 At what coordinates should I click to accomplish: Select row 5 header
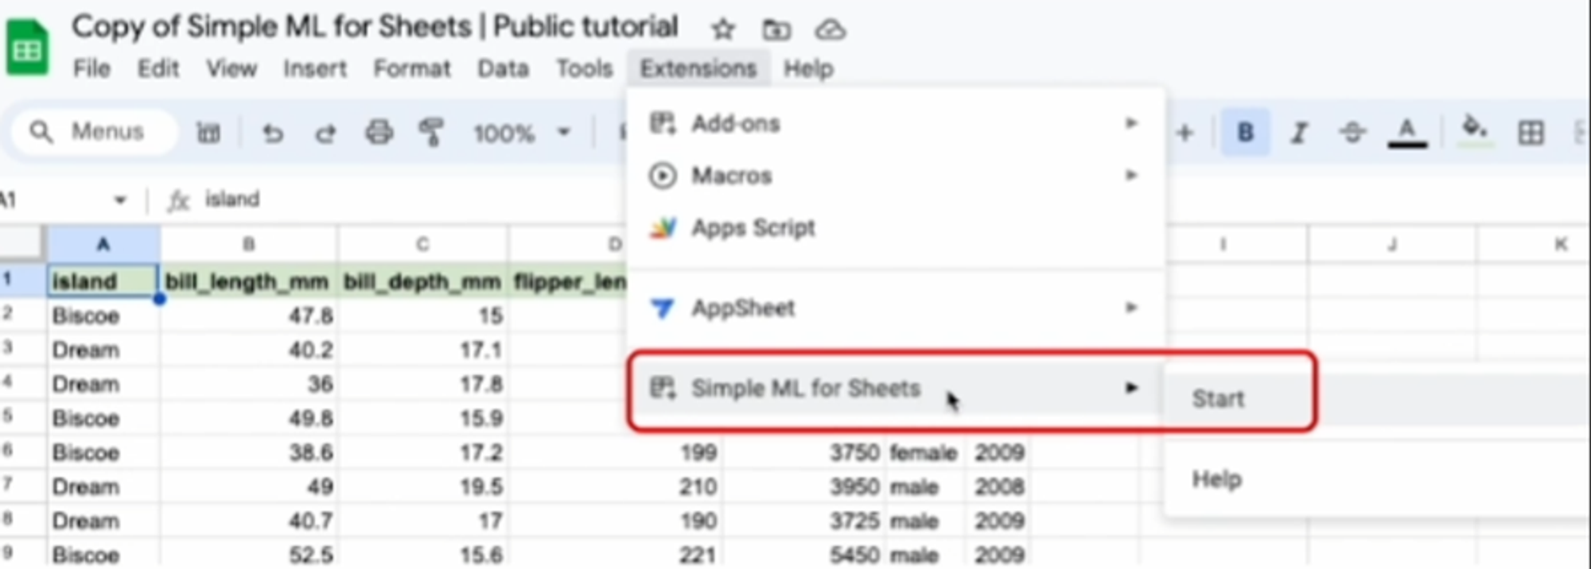point(22,418)
